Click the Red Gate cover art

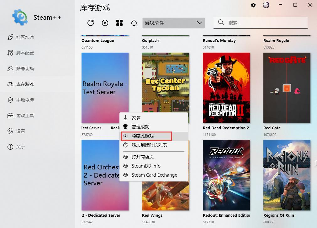[287, 88]
